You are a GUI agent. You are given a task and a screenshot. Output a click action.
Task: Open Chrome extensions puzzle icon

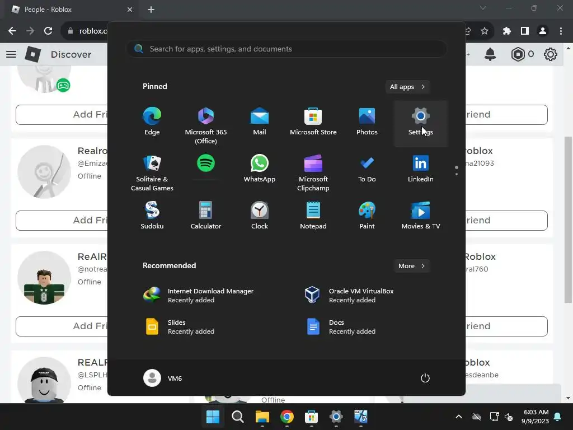coord(506,31)
